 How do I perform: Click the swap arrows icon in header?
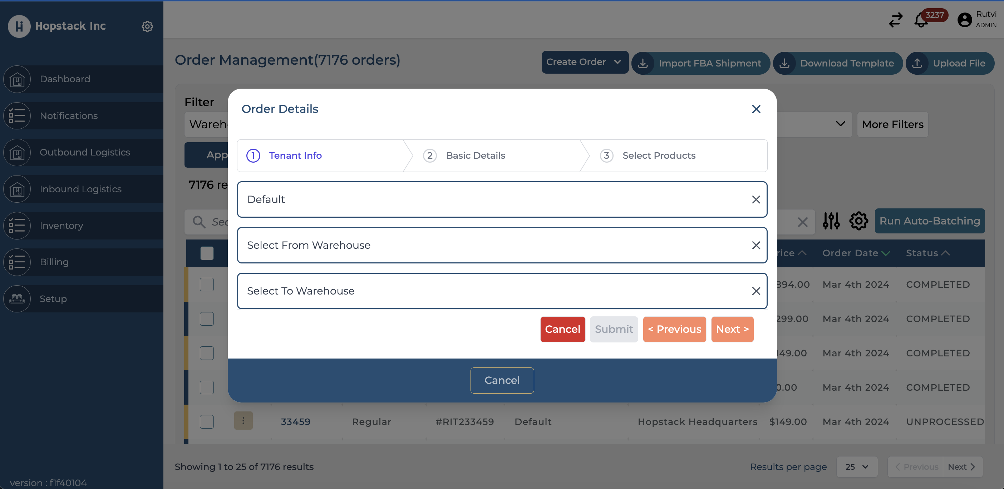click(896, 20)
